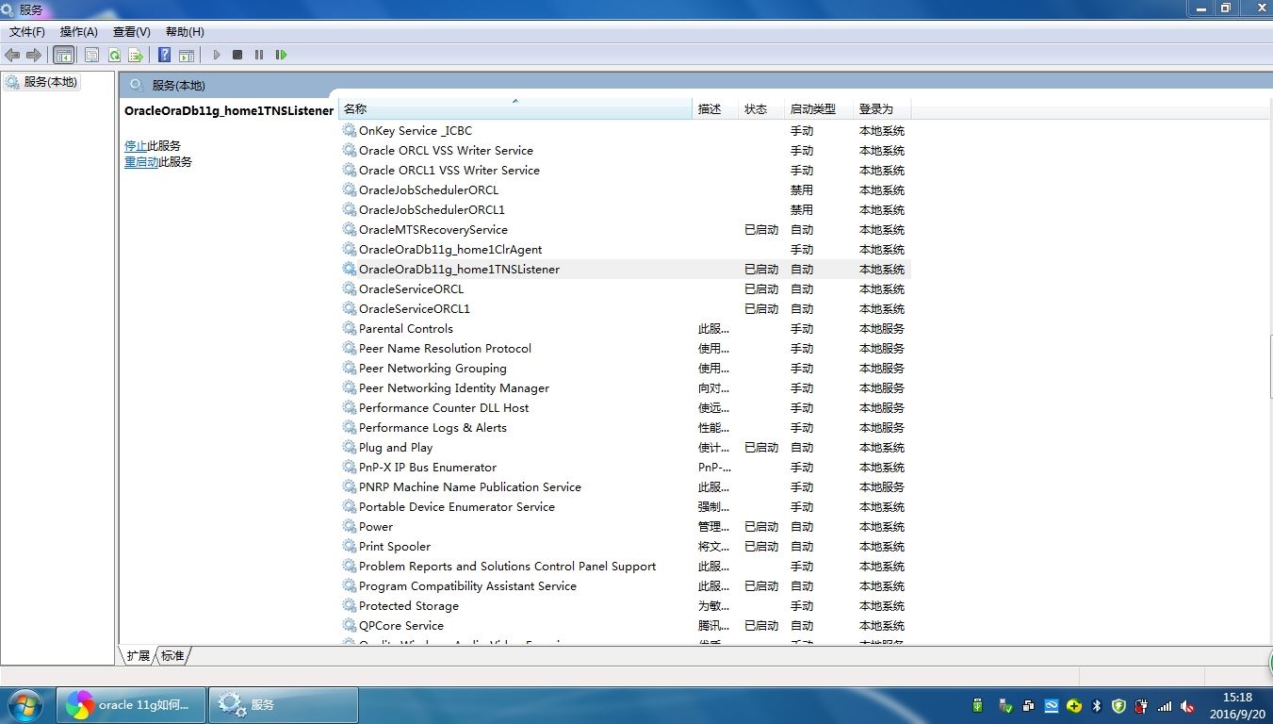Select the OracleJobSchedulerORCL1 service

coord(626,210)
